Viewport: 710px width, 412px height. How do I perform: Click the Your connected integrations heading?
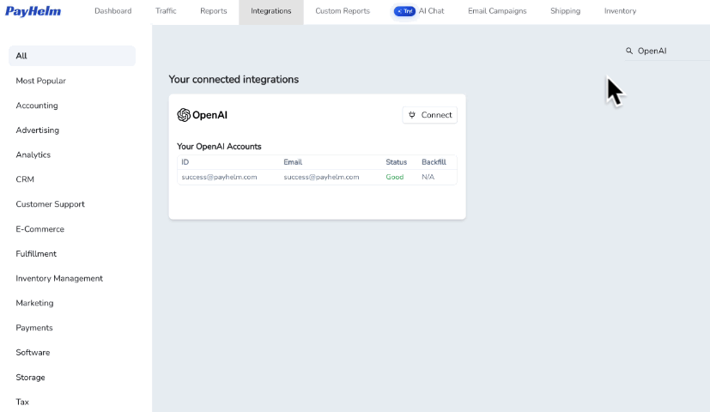(x=234, y=79)
